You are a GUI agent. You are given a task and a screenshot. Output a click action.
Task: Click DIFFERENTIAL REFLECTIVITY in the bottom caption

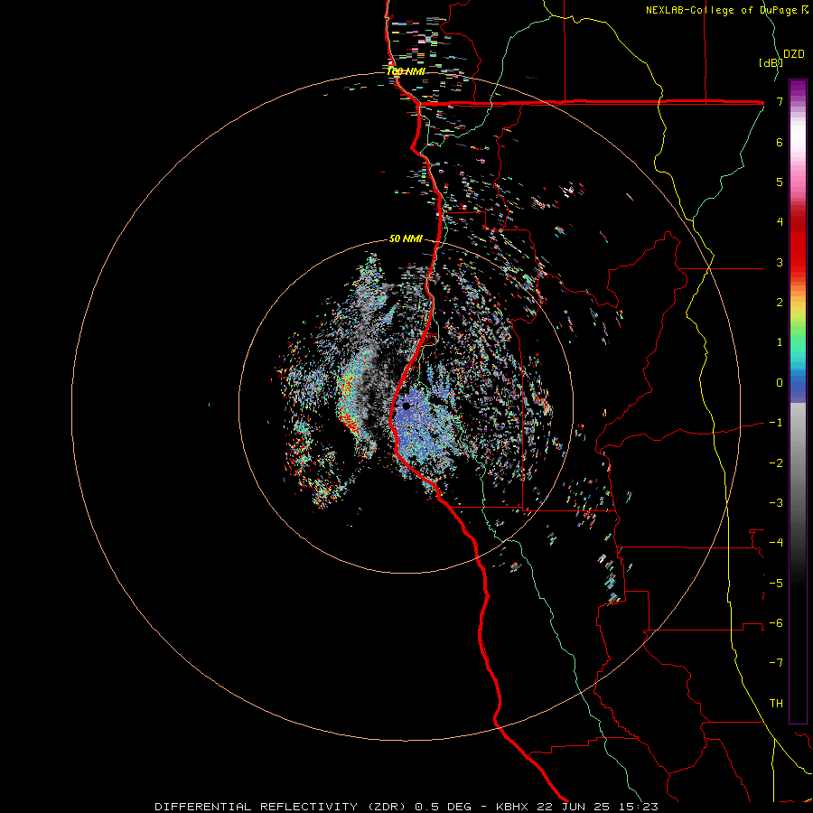[257, 807]
